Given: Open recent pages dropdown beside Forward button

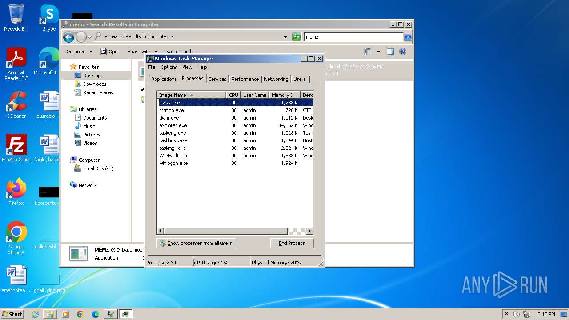Looking at the screenshot, I should (89, 37).
